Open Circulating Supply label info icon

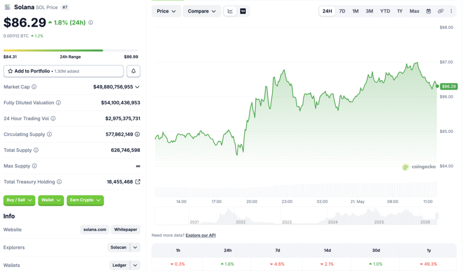(x=49, y=134)
